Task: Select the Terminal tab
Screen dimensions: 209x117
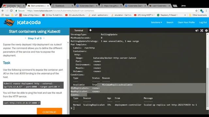Action: tap(79, 30)
